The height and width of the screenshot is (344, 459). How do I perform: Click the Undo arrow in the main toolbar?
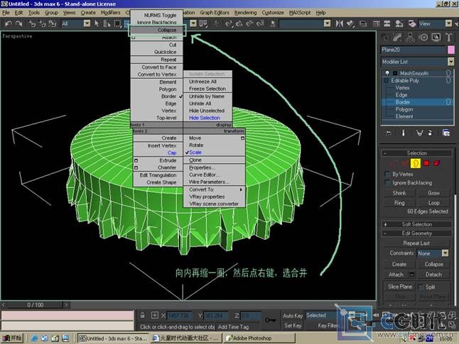(9, 23)
